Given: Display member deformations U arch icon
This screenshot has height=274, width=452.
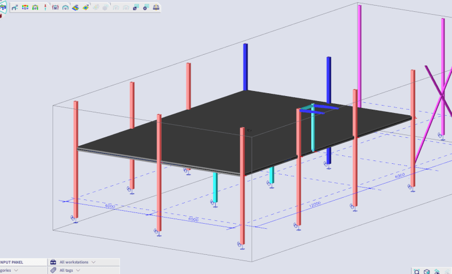Looking at the screenshot, I should (x=66, y=7).
